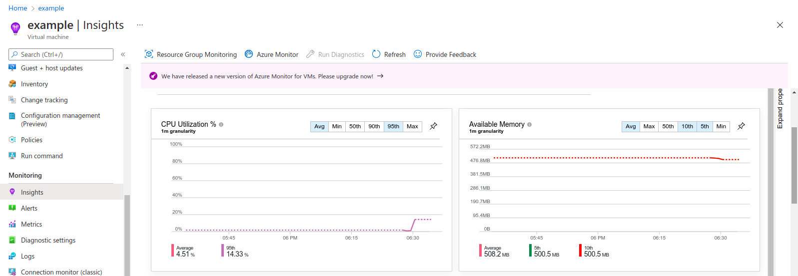Click the Diagnostic settings icon
The width and height of the screenshot is (798, 276).
coord(12,240)
